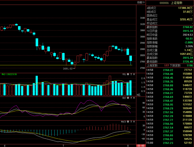
Task: Collapse the side panel with 隐藏>>
Action: tap(141, 2)
